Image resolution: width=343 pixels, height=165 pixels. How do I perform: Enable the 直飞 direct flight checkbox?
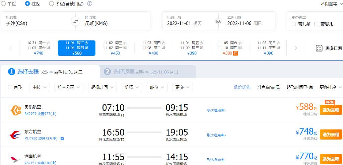10,87
